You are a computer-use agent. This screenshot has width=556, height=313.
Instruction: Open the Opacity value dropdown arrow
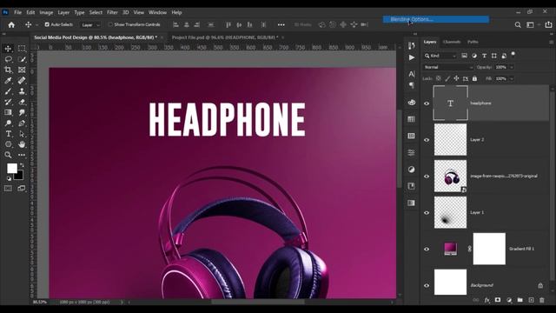click(512, 67)
